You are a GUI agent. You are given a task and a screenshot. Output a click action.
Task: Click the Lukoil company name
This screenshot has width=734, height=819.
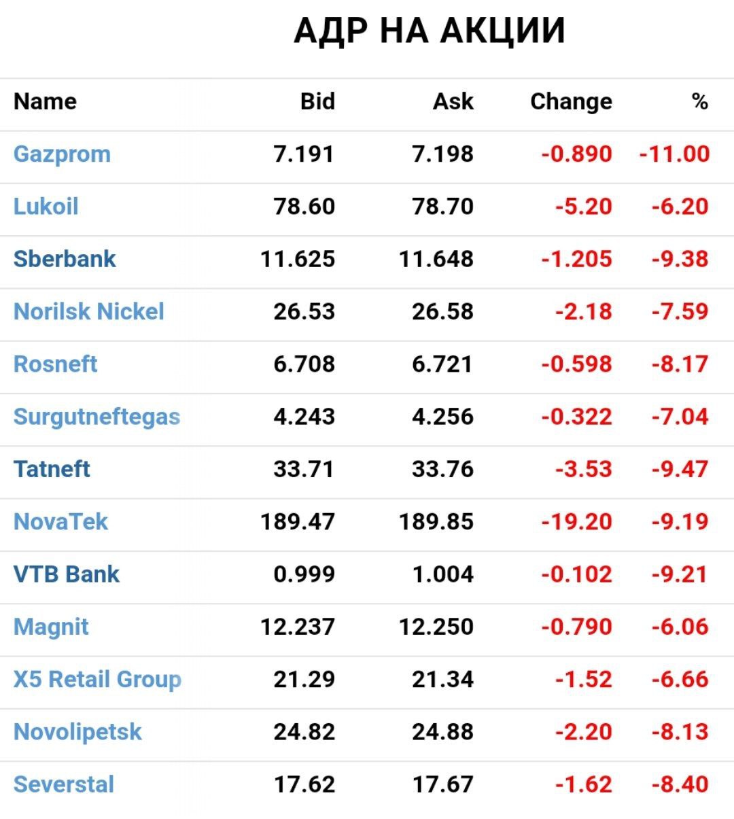coord(46,207)
